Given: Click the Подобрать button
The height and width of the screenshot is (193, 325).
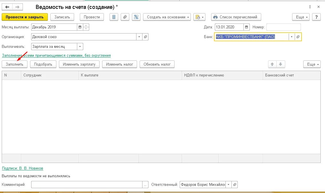Looking at the screenshot, I should [x=43, y=64].
